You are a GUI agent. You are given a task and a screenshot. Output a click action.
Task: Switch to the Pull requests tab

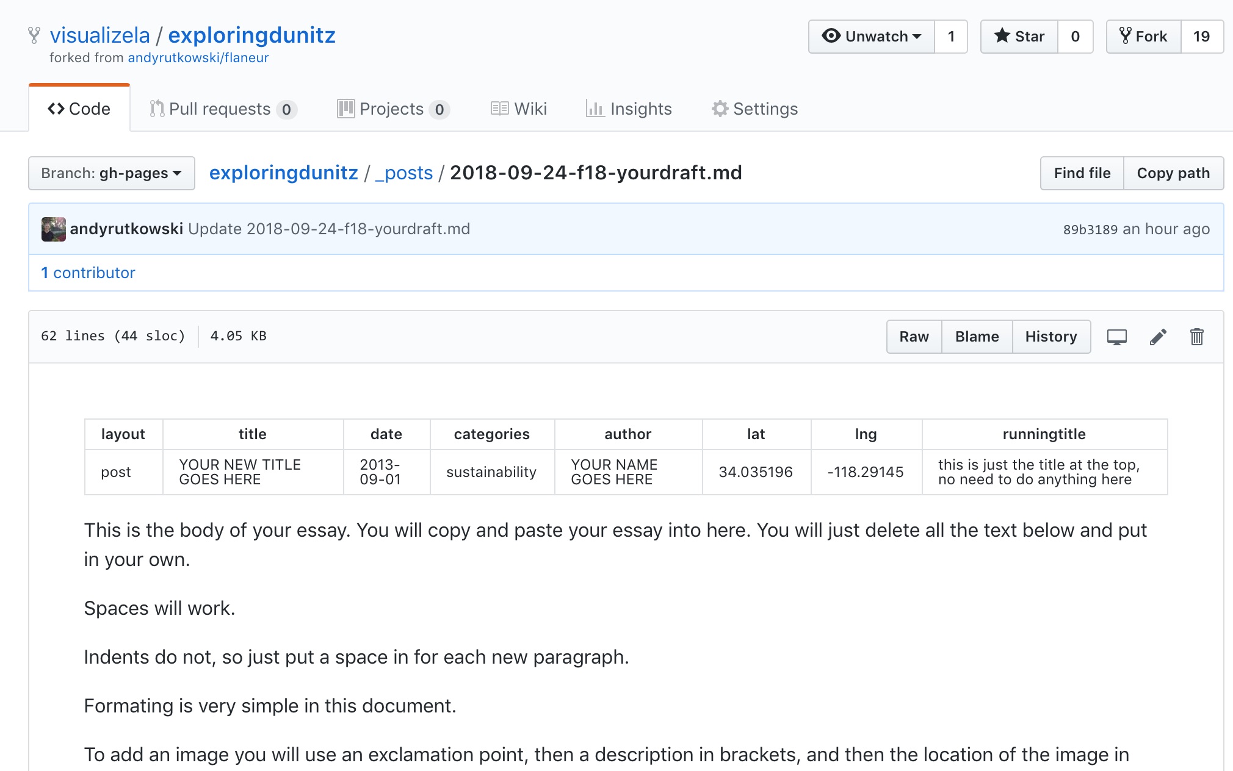click(223, 109)
